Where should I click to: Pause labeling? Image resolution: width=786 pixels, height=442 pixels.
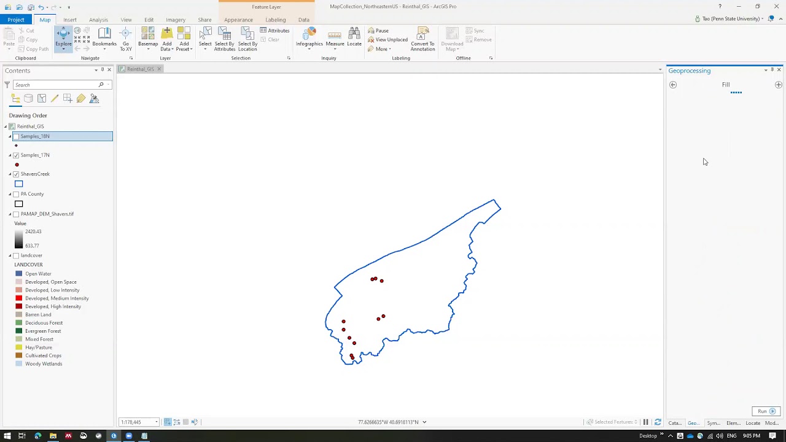click(378, 31)
